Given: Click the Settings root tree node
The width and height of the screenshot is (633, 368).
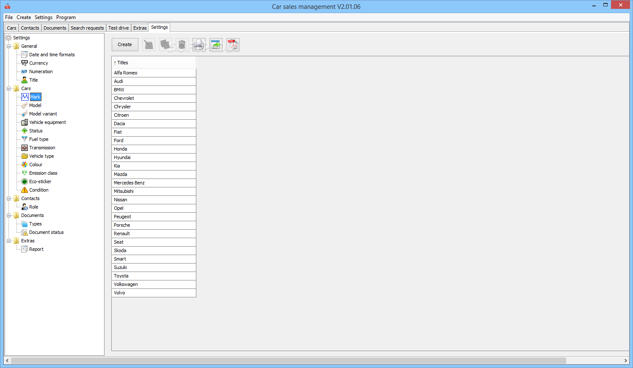Looking at the screenshot, I should [x=21, y=38].
